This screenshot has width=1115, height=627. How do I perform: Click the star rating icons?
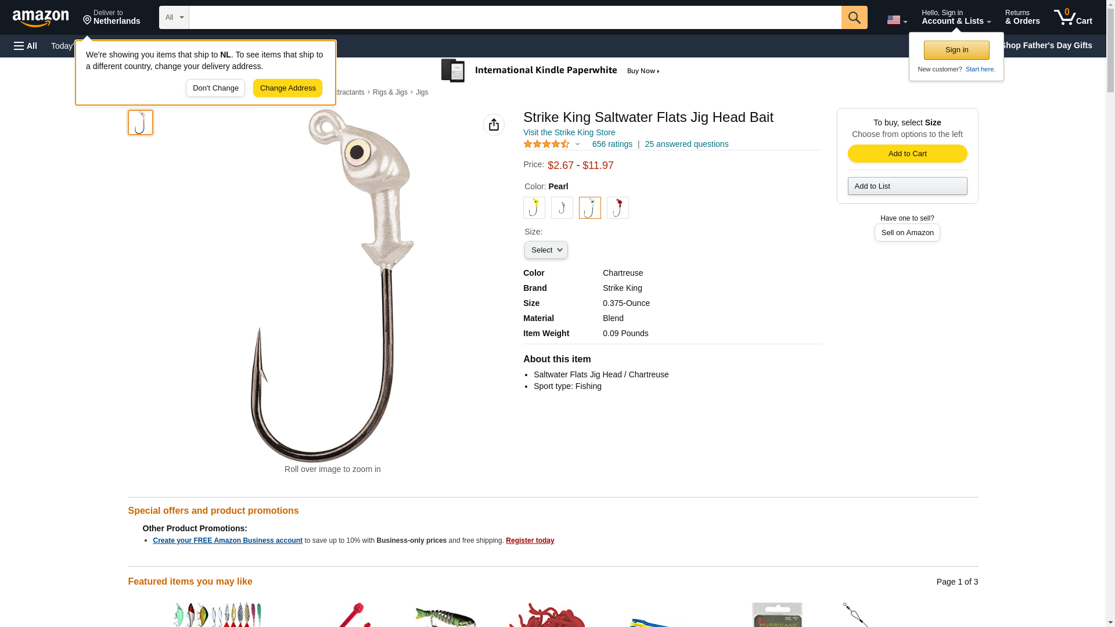pos(546,144)
